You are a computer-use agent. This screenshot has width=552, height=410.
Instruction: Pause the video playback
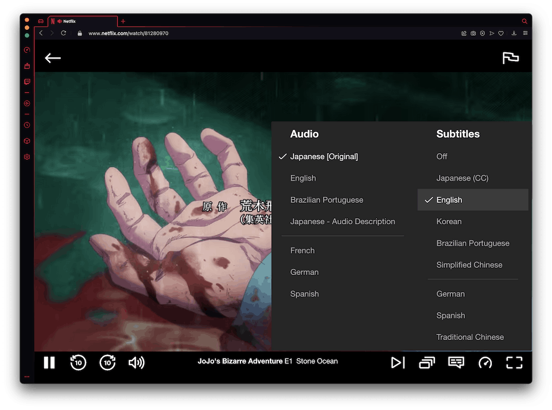click(x=49, y=363)
